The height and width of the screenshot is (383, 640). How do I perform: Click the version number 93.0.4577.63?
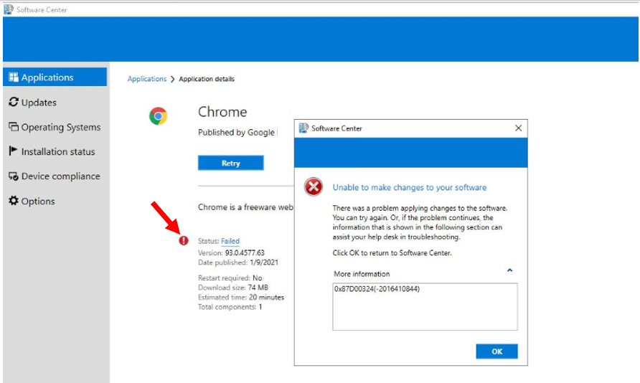coord(245,253)
